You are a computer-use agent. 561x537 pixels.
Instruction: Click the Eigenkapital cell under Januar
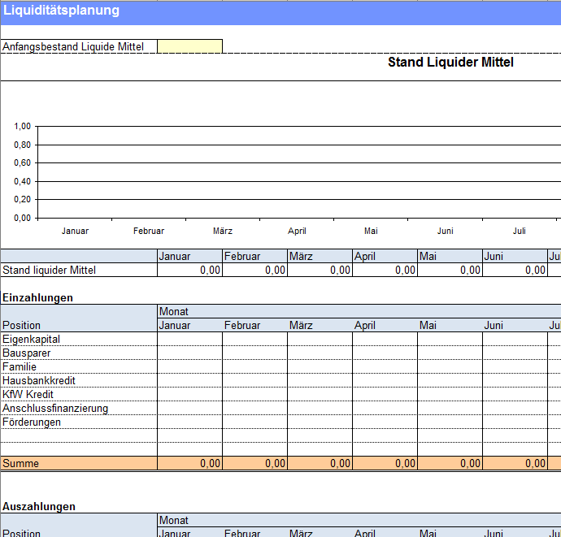(x=189, y=339)
